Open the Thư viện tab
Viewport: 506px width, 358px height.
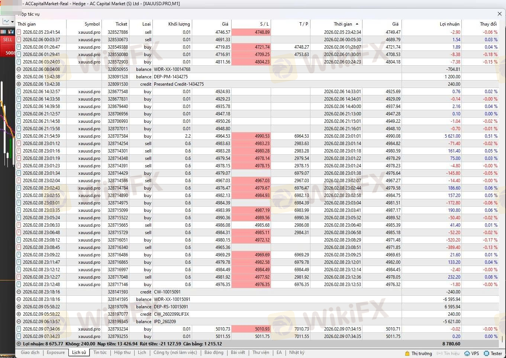261,352
